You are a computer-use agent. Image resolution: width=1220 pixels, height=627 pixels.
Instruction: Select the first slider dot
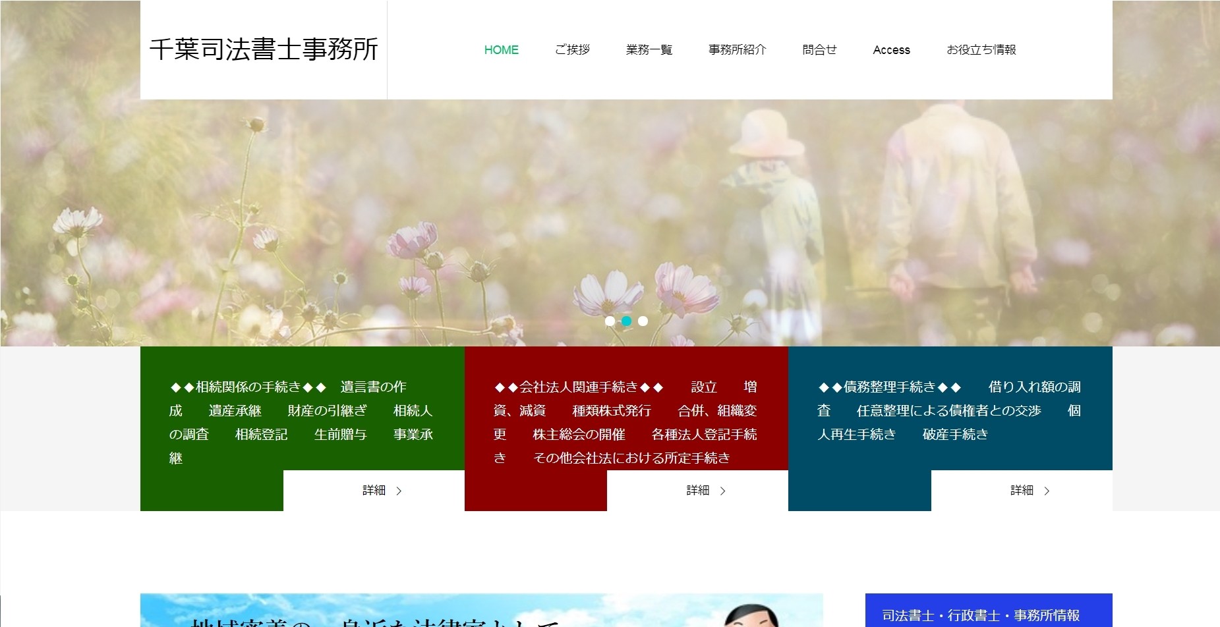tap(610, 321)
